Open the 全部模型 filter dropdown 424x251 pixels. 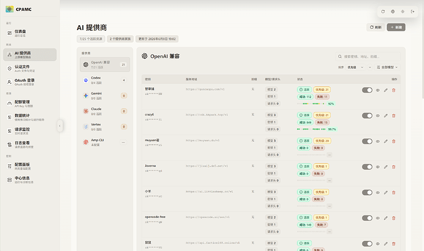coord(387,68)
